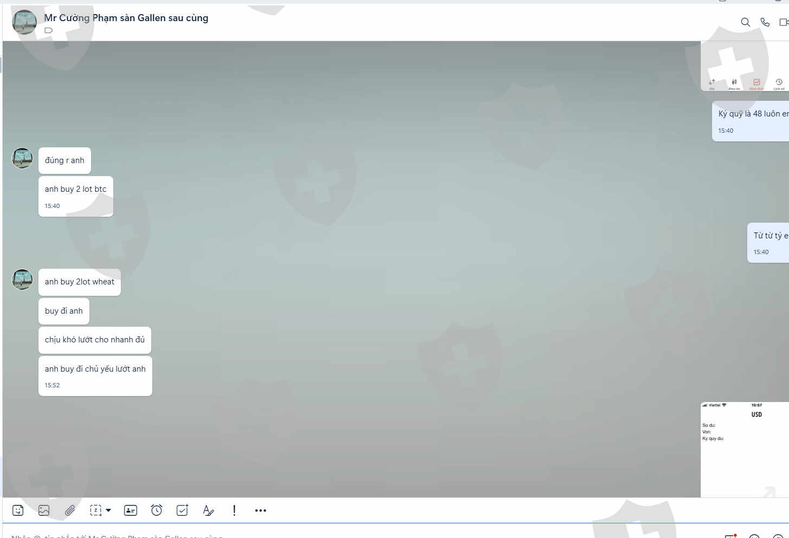This screenshot has width=789, height=538.
Task: Click the "anh buy 2 lot btc" message
Action: pos(76,189)
